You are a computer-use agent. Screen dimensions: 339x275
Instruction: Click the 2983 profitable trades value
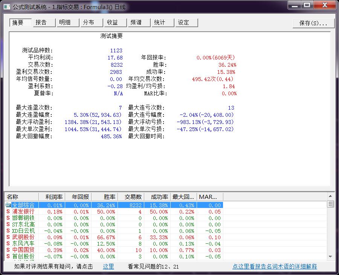[x=116, y=72]
